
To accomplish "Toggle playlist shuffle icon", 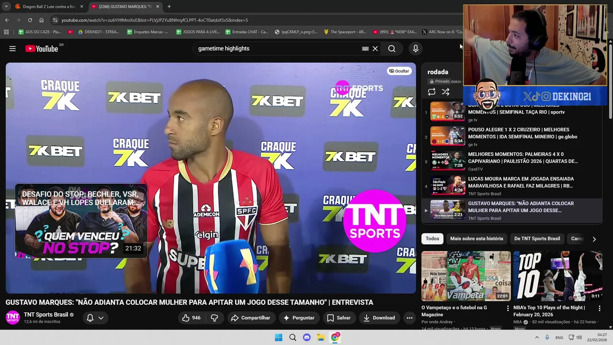I will [445, 92].
